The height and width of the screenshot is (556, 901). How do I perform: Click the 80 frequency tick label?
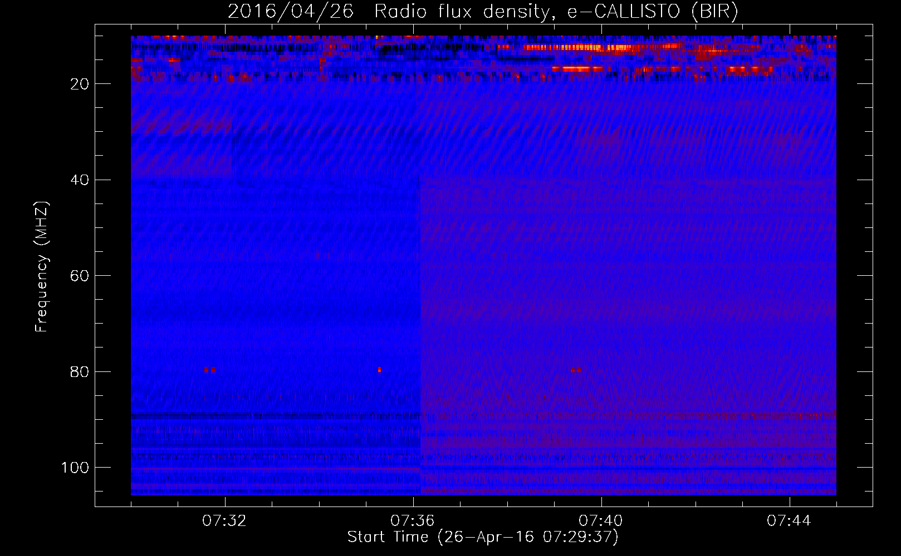coord(80,372)
